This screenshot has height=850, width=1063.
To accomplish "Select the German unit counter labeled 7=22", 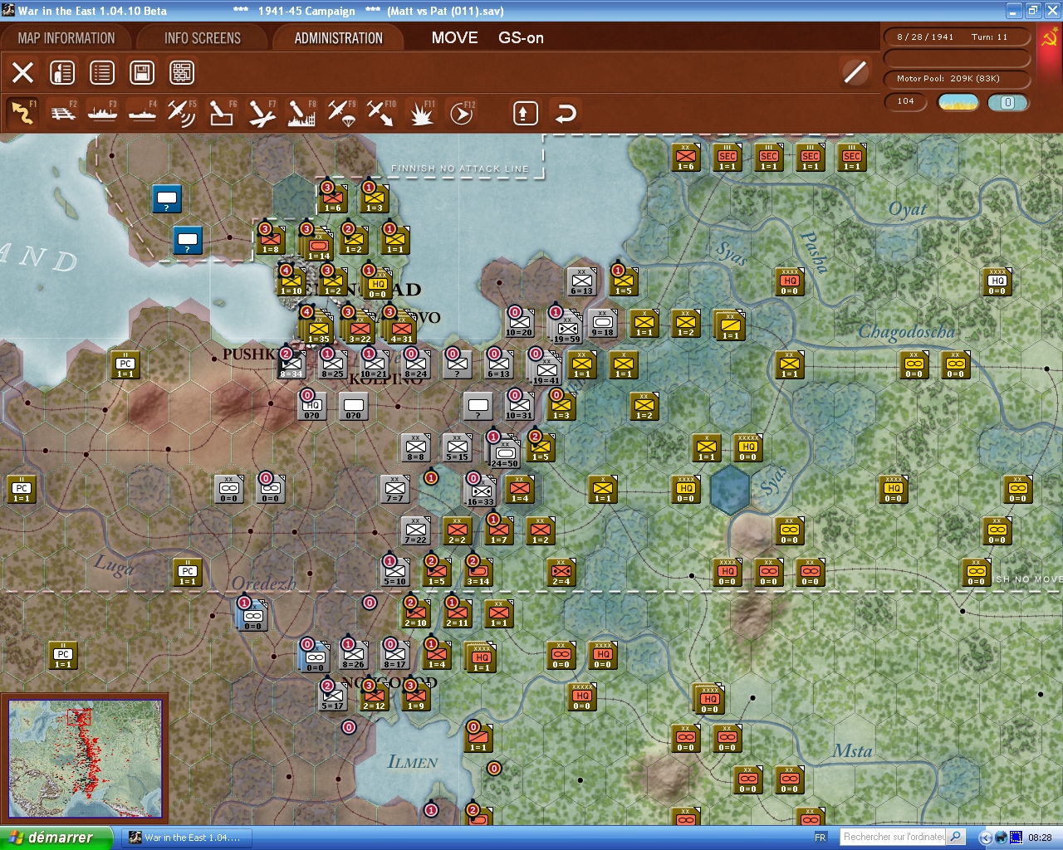I will tap(416, 530).
